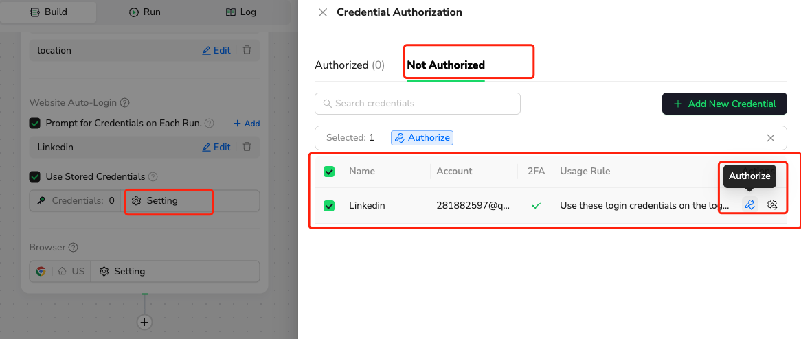801x339 pixels.
Task: Uncheck Prompt for Credentials on Each Run
Action: [35, 124]
